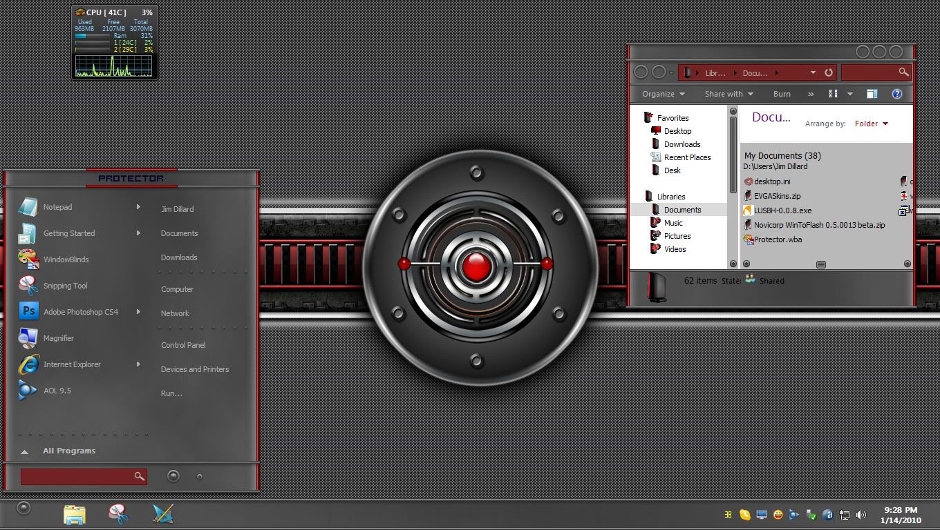
Task: Click the yellow phone tray icon
Action: tap(745, 515)
